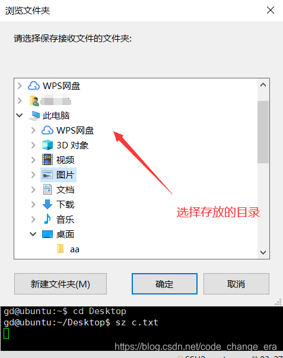Collapse the 桌面 folder node
This screenshot has height=358, width=283.
tap(33, 234)
